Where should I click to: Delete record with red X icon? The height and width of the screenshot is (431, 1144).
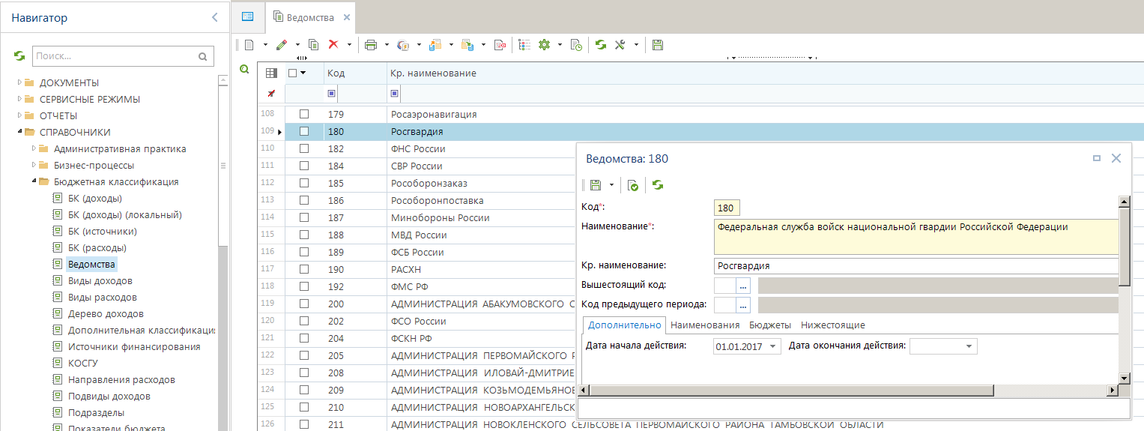click(333, 45)
